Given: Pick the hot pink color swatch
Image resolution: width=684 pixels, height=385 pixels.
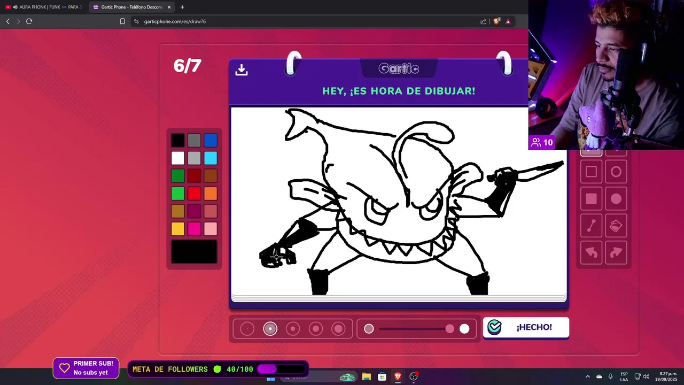Looking at the screenshot, I should (x=194, y=229).
